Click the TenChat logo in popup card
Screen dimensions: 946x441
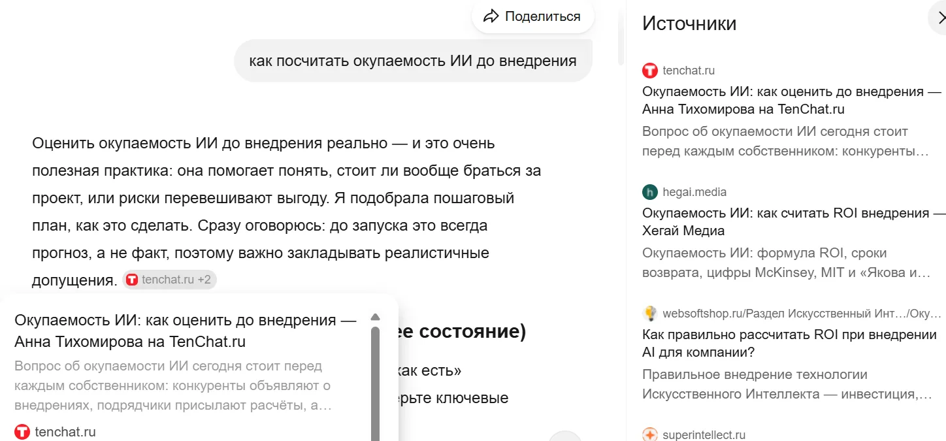tap(22, 432)
